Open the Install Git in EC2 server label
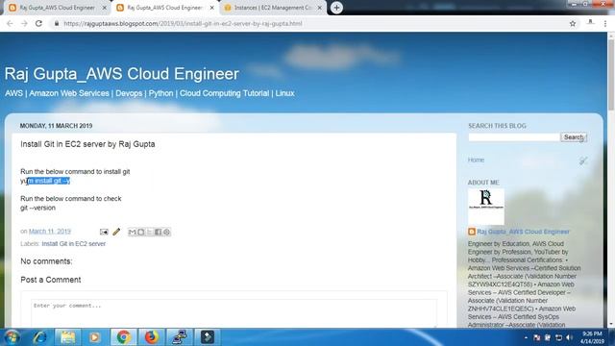The width and height of the screenshot is (615, 346). click(74, 243)
